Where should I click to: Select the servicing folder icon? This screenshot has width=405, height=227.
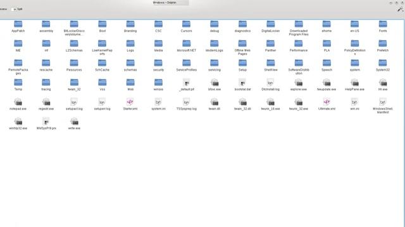(x=215, y=63)
